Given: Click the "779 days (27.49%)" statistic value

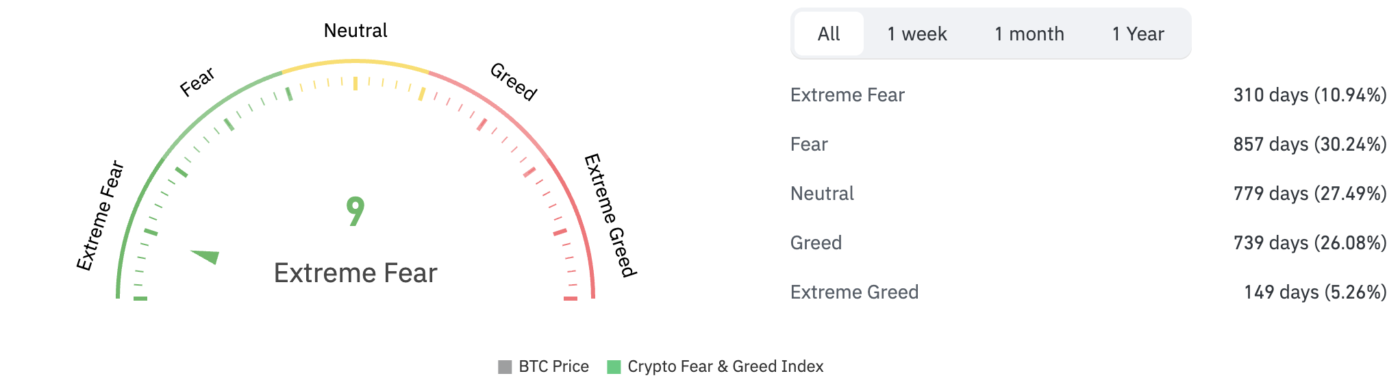Looking at the screenshot, I should point(1310,194).
